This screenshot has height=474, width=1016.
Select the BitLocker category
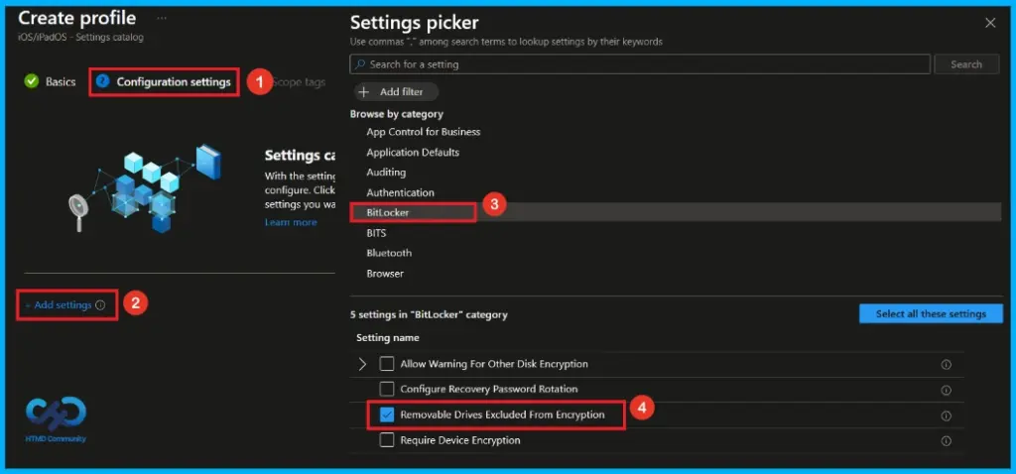pos(388,212)
